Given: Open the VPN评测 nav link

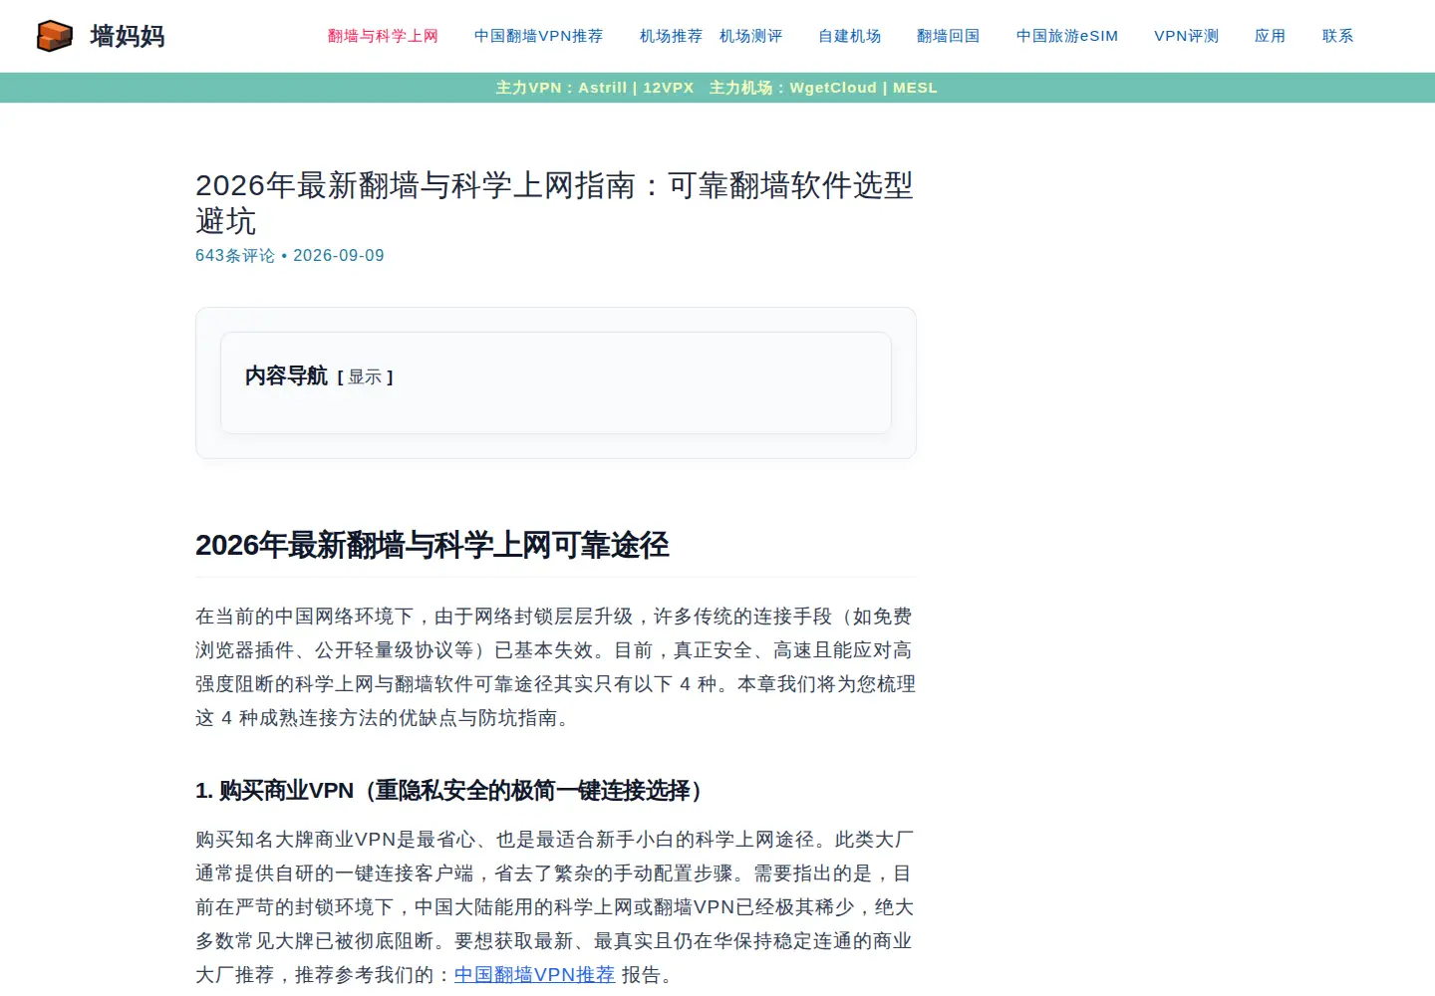Looking at the screenshot, I should pos(1187,36).
